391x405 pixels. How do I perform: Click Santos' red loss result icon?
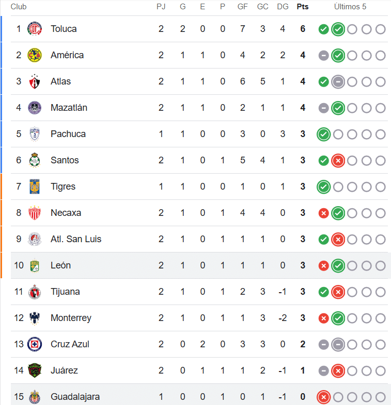click(338, 161)
